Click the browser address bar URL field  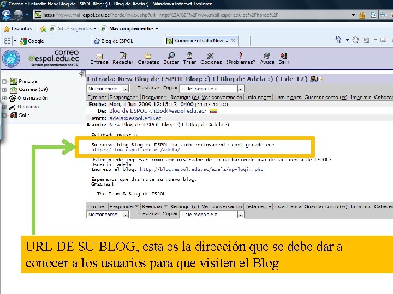click(195, 15)
